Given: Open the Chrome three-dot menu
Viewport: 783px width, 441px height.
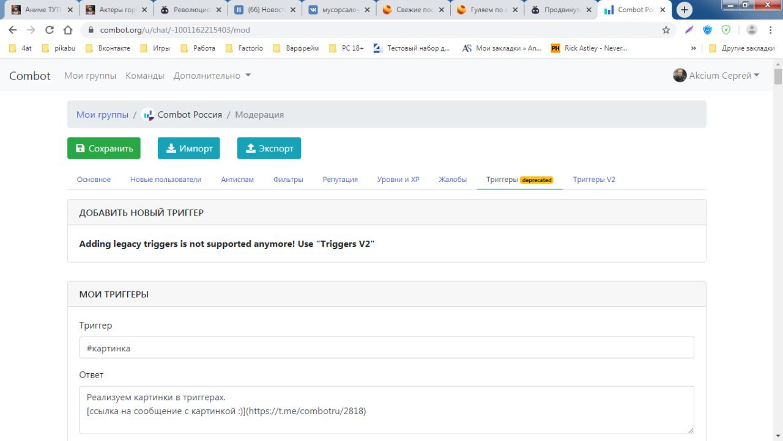Looking at the screenshot, I should coord(770,30).
